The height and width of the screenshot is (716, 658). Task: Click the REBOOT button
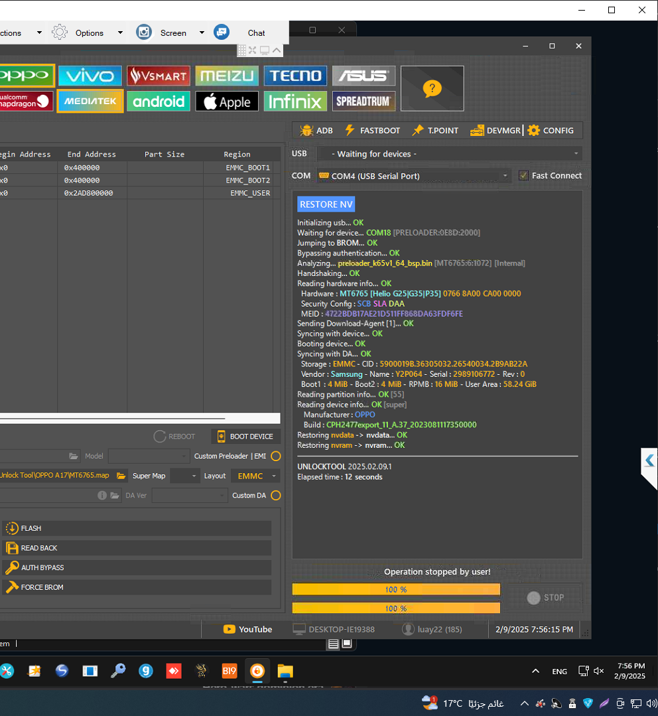(174, 437)
